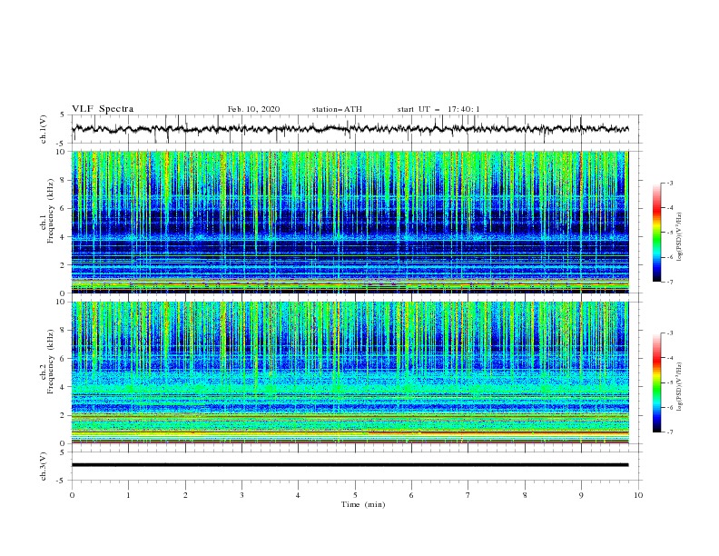Click the 'ch.3(V)' axis label

44,466
